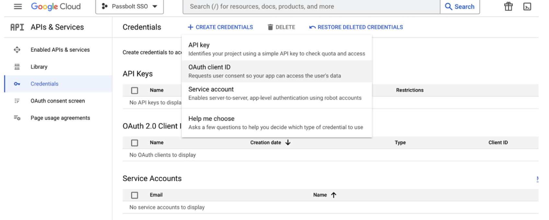549x220 pixels.
Task: Click the Google Cloud logo
Action: [x=56, y=6]
